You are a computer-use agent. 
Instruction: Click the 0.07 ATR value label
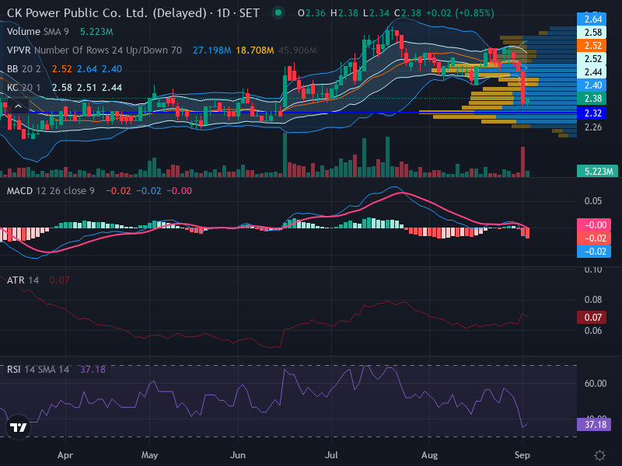coord(592,318)
